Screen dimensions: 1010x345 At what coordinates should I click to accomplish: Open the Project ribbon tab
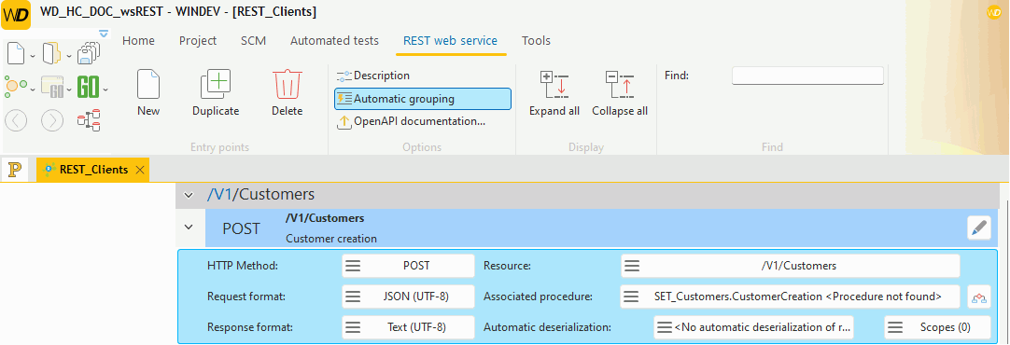coord(198,40)
